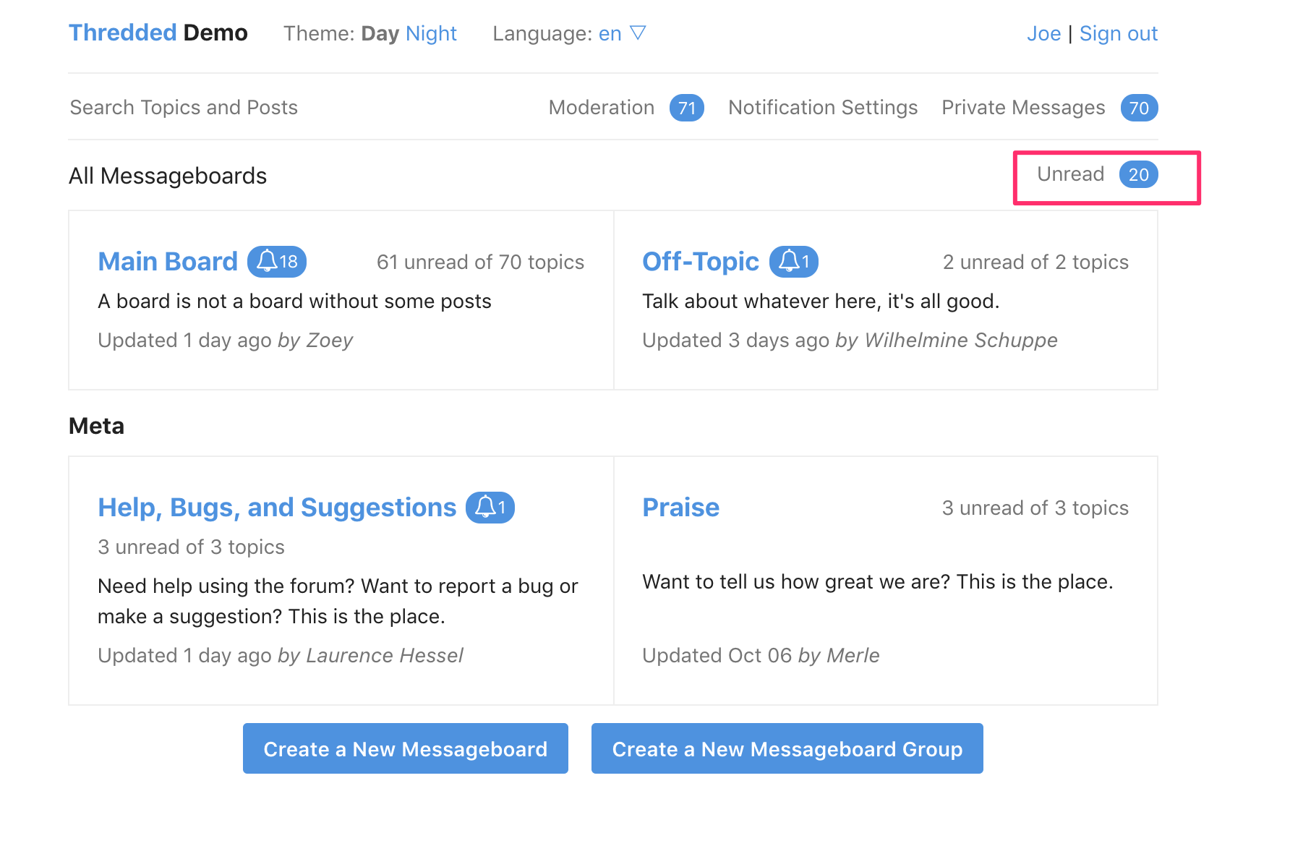Click the Main Board unread count in its bell badge

click(288, 262)
